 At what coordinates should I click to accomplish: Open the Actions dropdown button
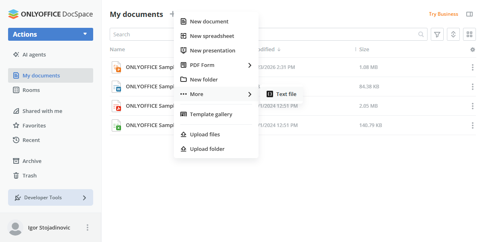(x=50, y=34)
